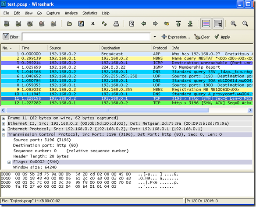Viewport: 256px width, 207px height.
Task: Click the Expression... button
Action: point(176,37)
